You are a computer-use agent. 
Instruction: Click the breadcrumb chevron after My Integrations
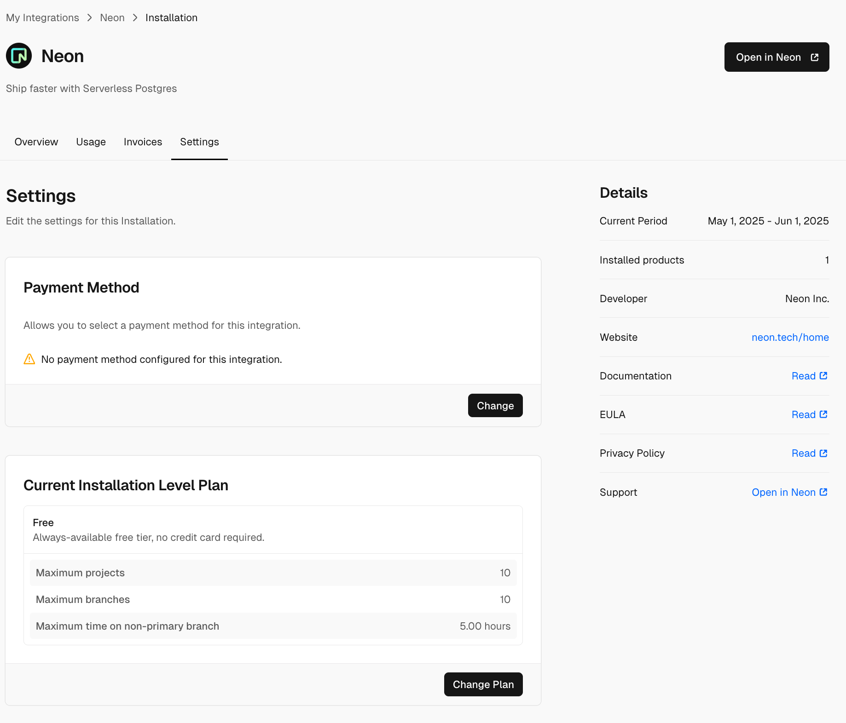(x=90, y=17)
